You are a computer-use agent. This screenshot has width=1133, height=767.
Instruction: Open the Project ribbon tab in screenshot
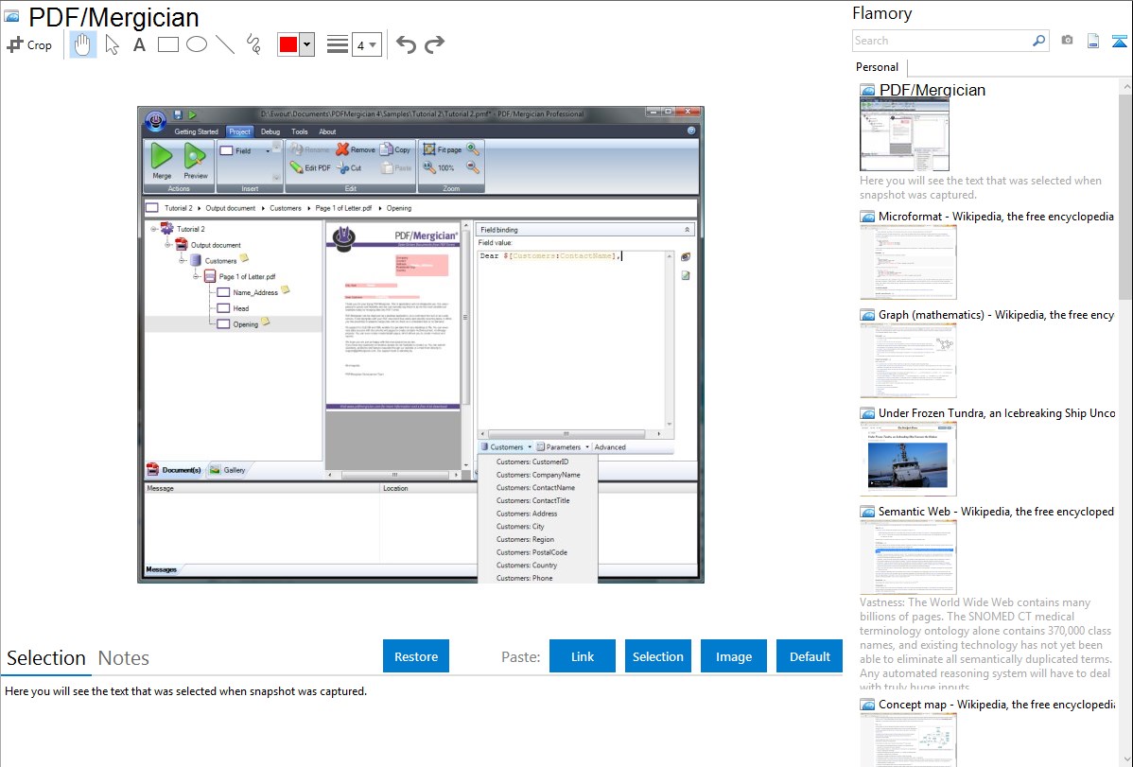click(x=239, y=131)
